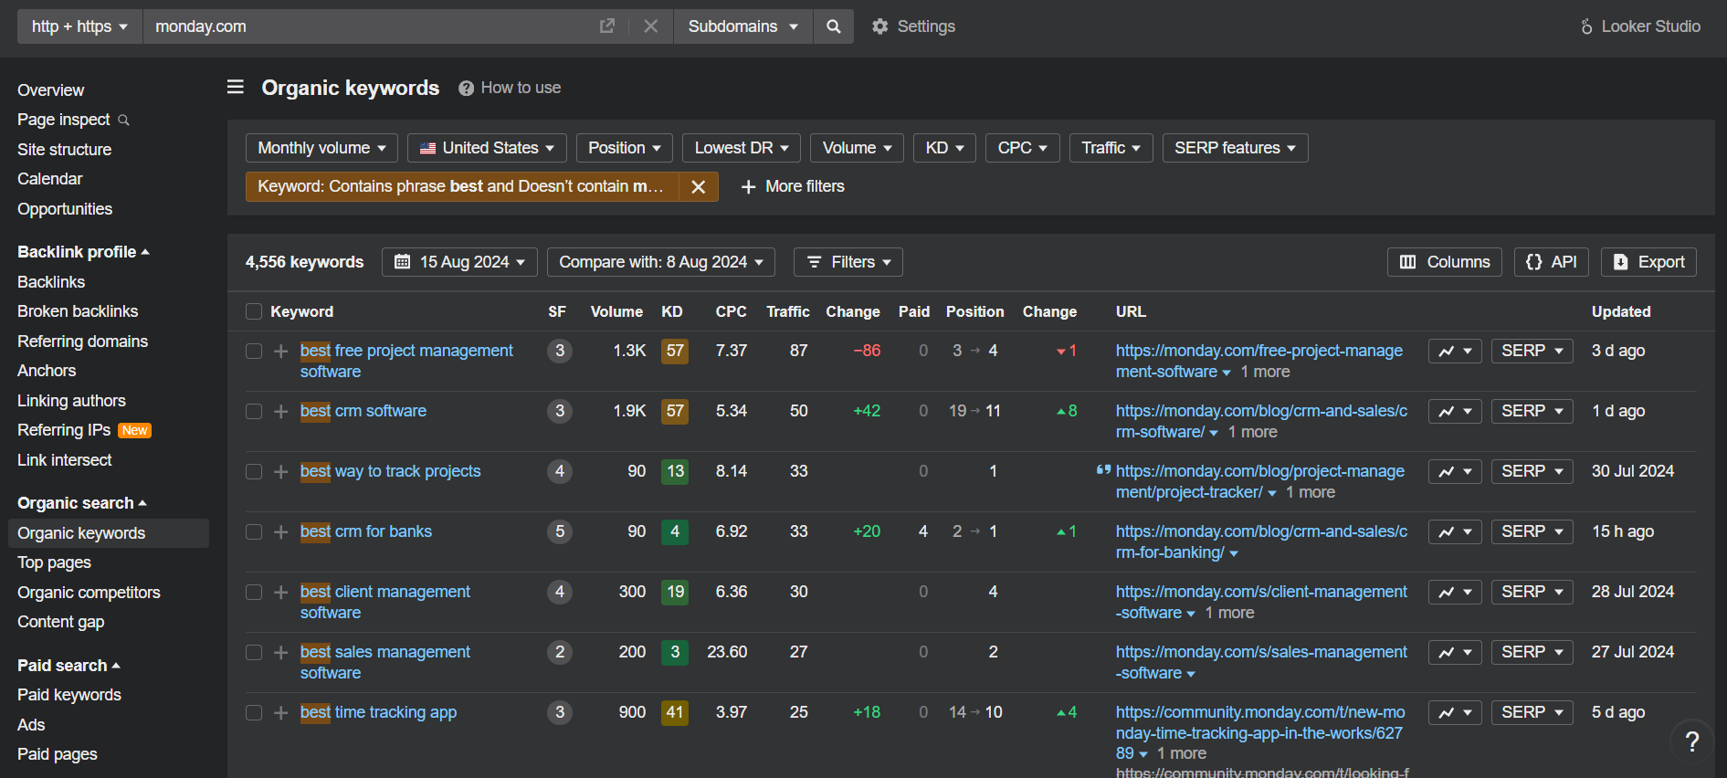Remove the Keyword contains best filter

tap(698, 186)
